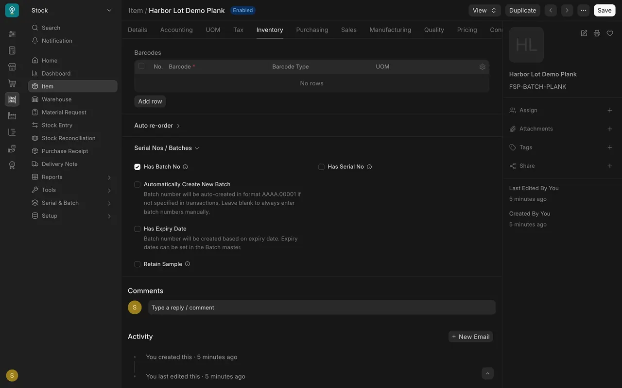This screenshot has width=622, height=388.
Task: Open Barcodes table settings gear
Action: pos(482,67)
